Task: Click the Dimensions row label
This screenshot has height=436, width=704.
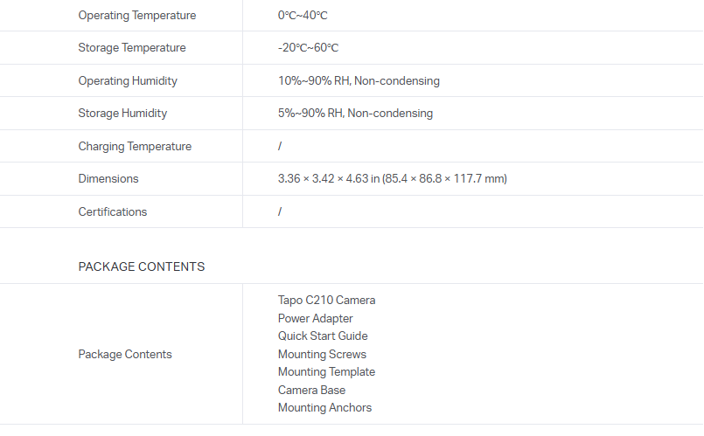Action: coord(108,179)
